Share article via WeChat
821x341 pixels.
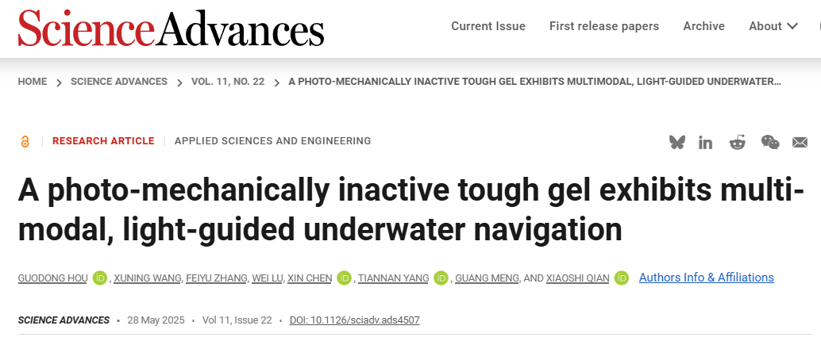coord(769,142)
